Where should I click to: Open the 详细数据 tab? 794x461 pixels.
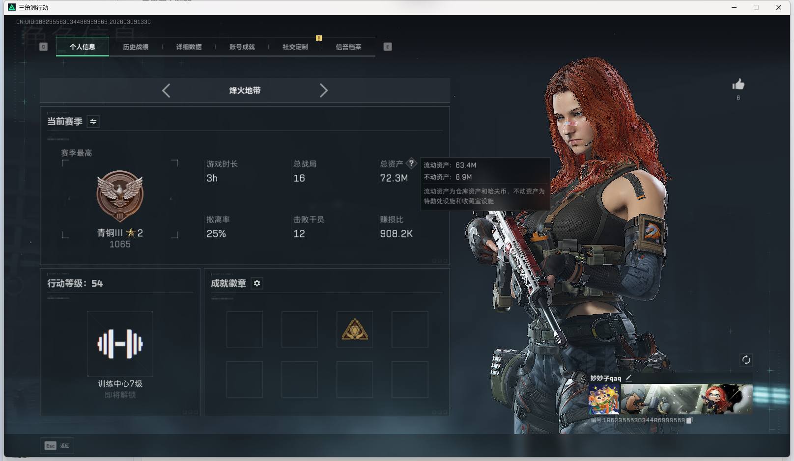[189, 47]
